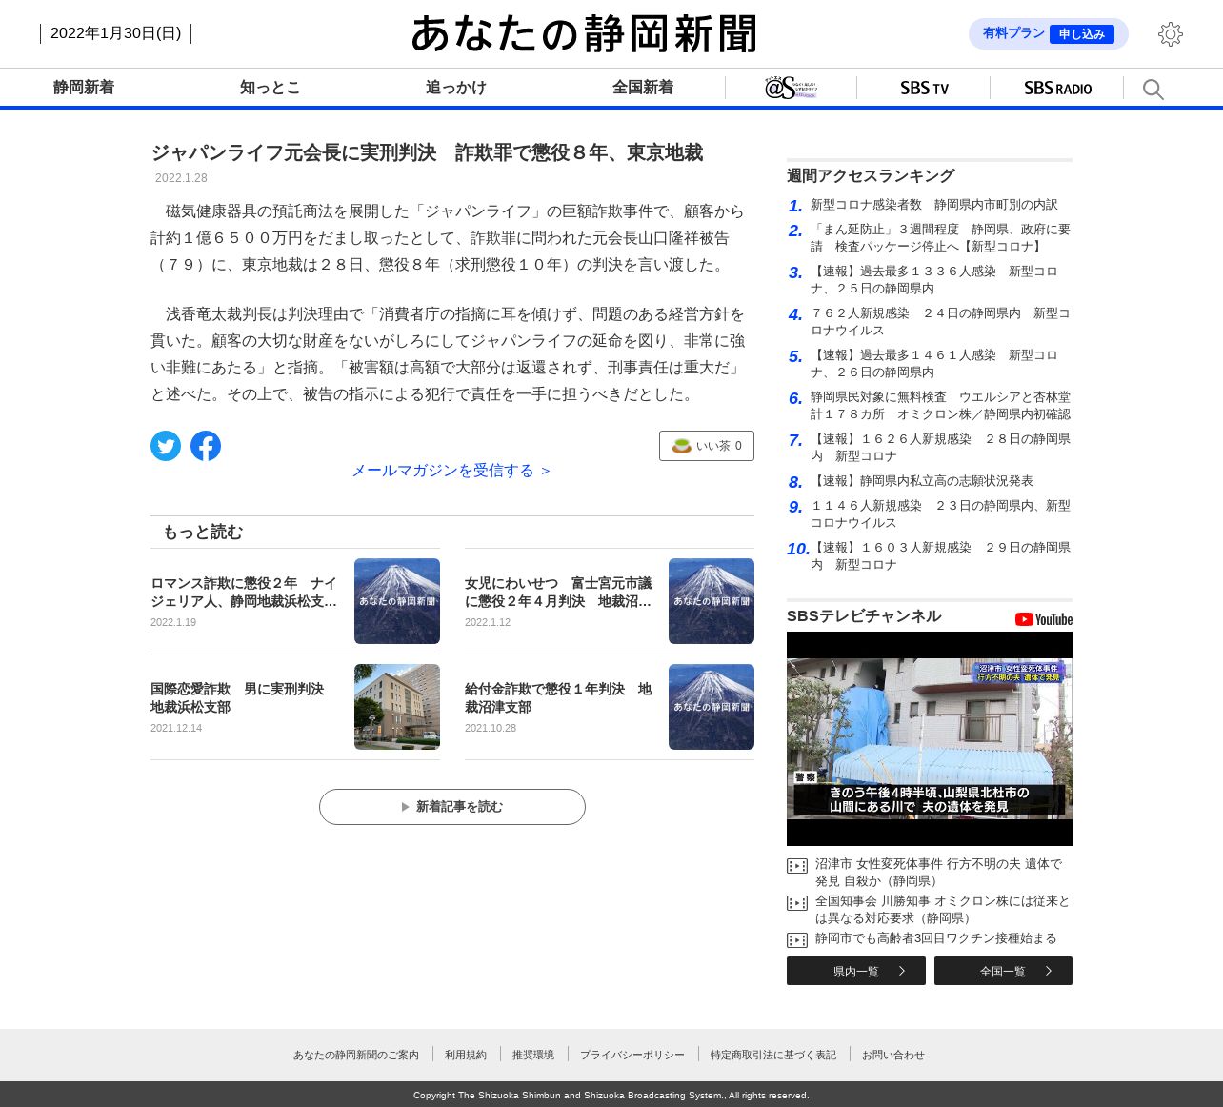Open 静岡市でも高齢者3回目ワクチン video link
The height and width of the screenshot is (1107, 1223).
pos(936,938)
